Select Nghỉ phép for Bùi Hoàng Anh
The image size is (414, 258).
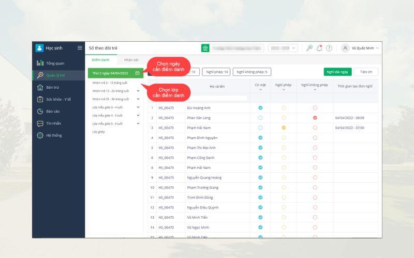(284, 108)
